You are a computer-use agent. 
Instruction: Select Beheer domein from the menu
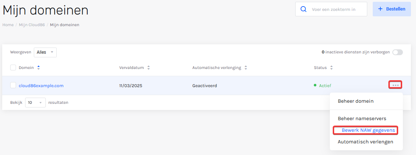coord(356,101)
